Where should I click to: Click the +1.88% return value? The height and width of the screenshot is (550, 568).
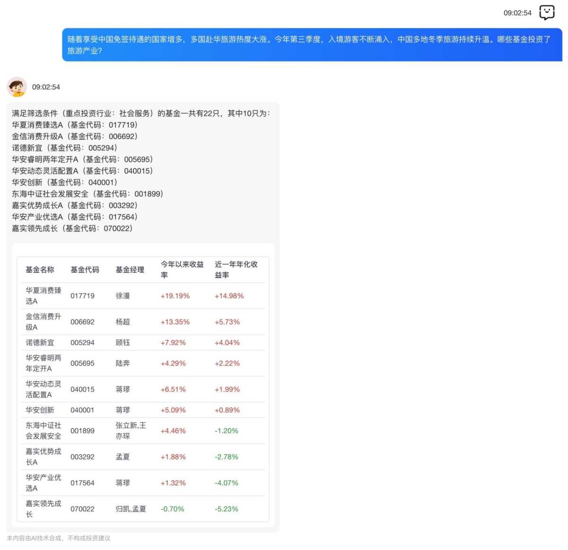(173, 457)
